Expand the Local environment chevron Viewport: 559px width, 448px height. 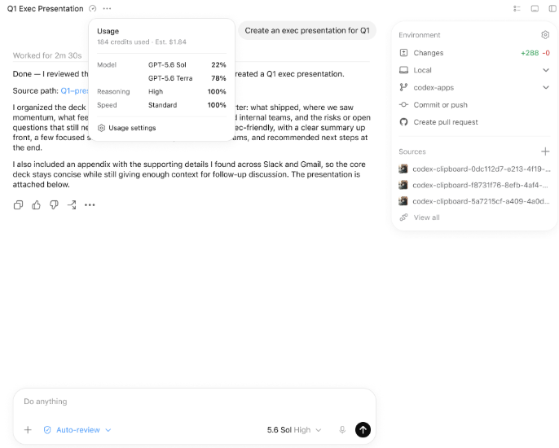click(x=545, y=70)
